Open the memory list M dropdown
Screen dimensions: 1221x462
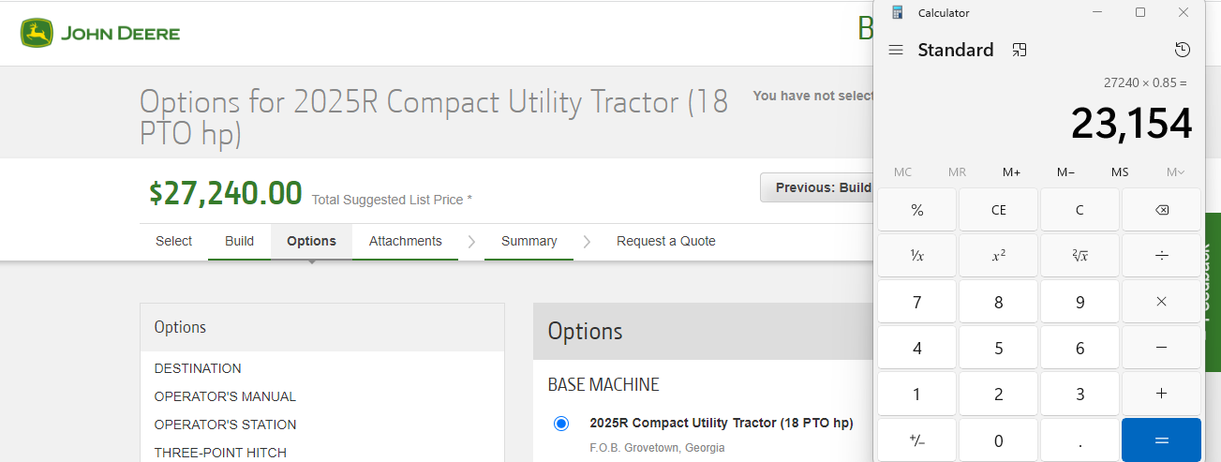tap(1175, 171)
